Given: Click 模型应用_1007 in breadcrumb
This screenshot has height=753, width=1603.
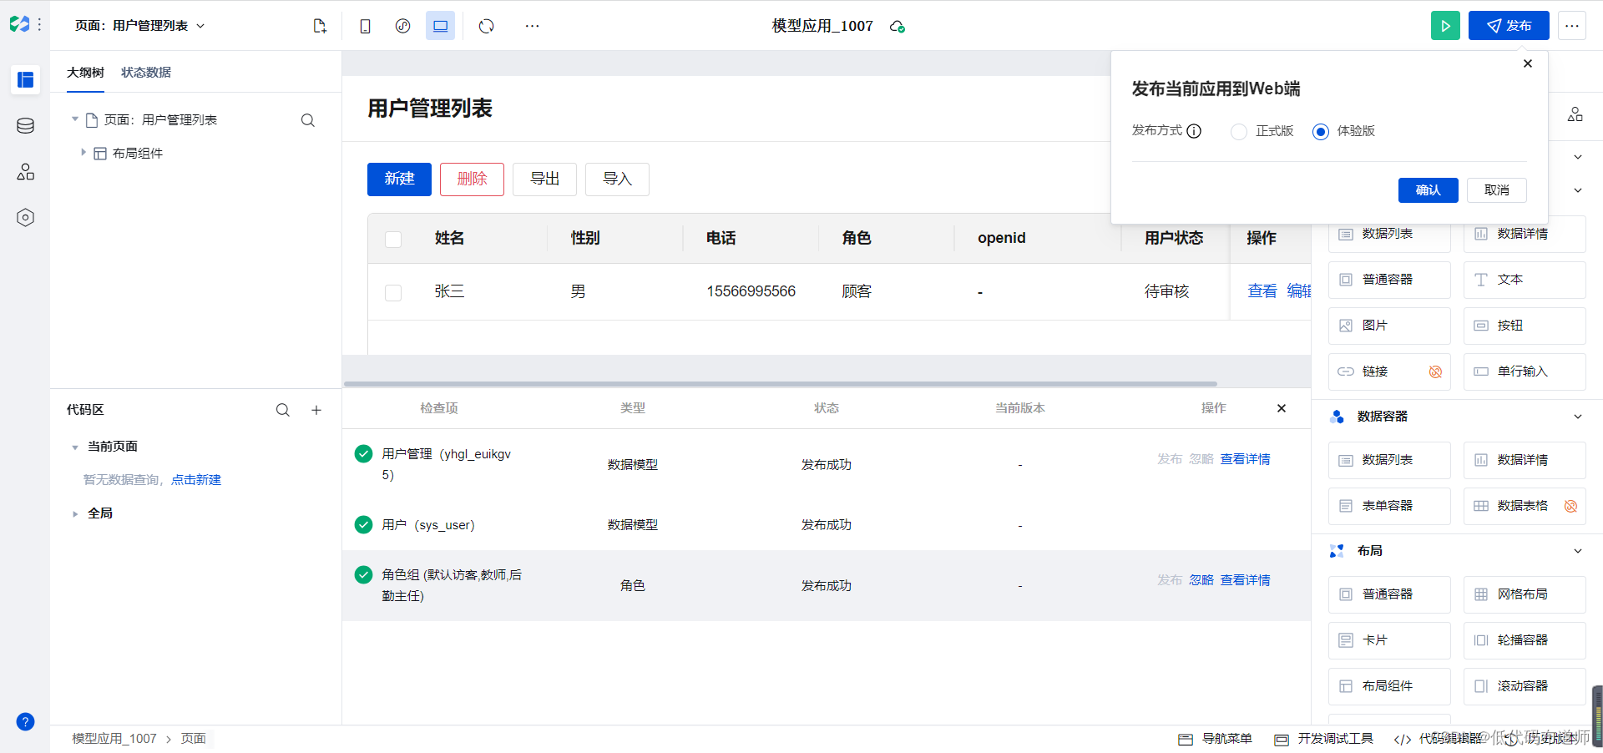Looking at the screenshot, I should tap(114, 739).
